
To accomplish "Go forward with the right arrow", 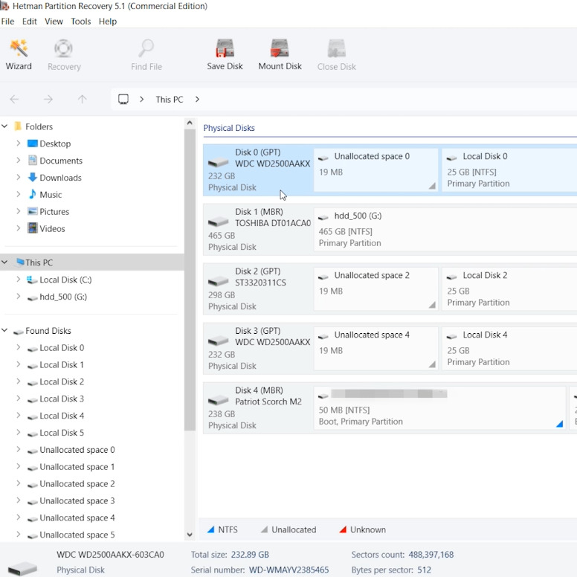I will tap(48, 100).
